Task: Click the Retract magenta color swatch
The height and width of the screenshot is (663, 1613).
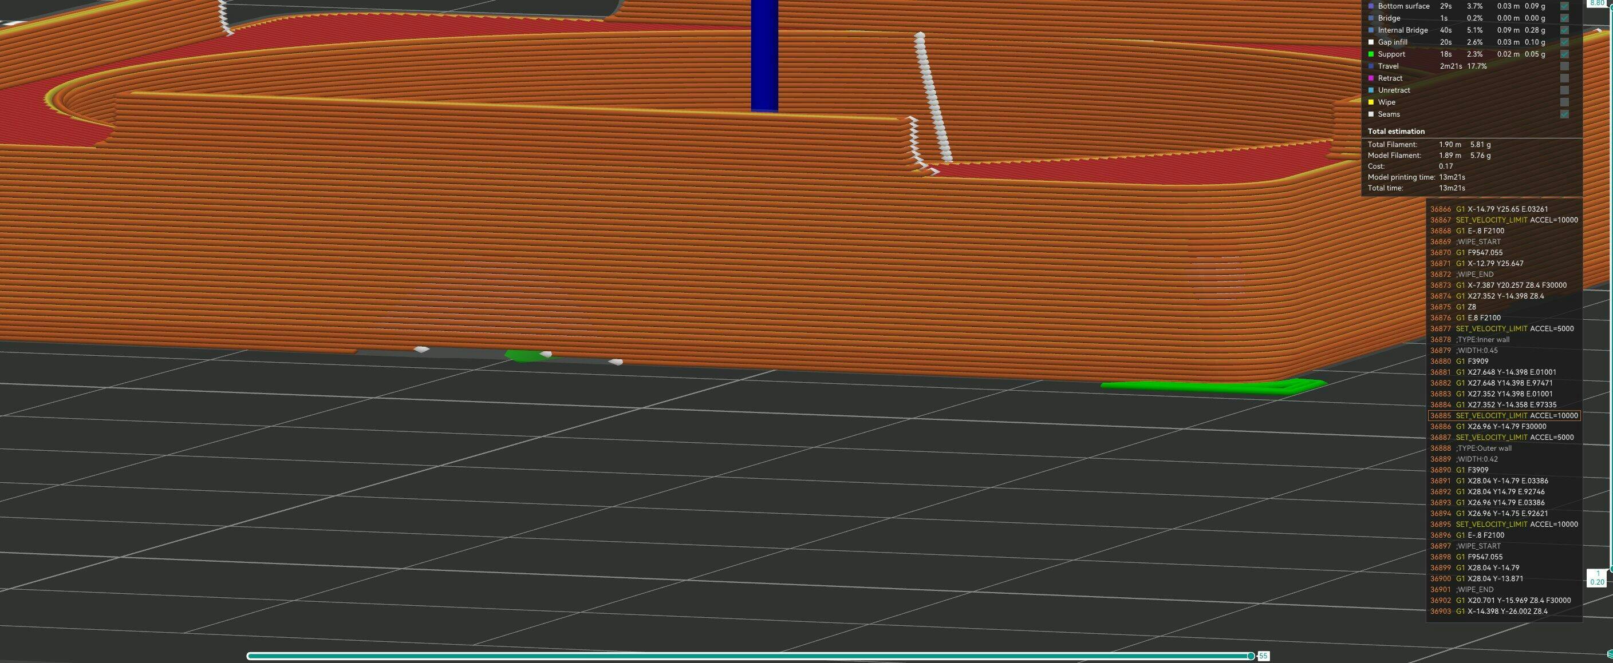Action: tap(1371, 78)
